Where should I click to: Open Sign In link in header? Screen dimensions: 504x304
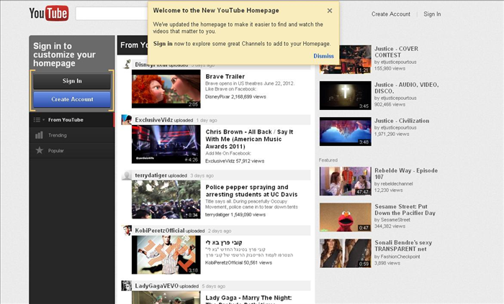click(432, 14)
